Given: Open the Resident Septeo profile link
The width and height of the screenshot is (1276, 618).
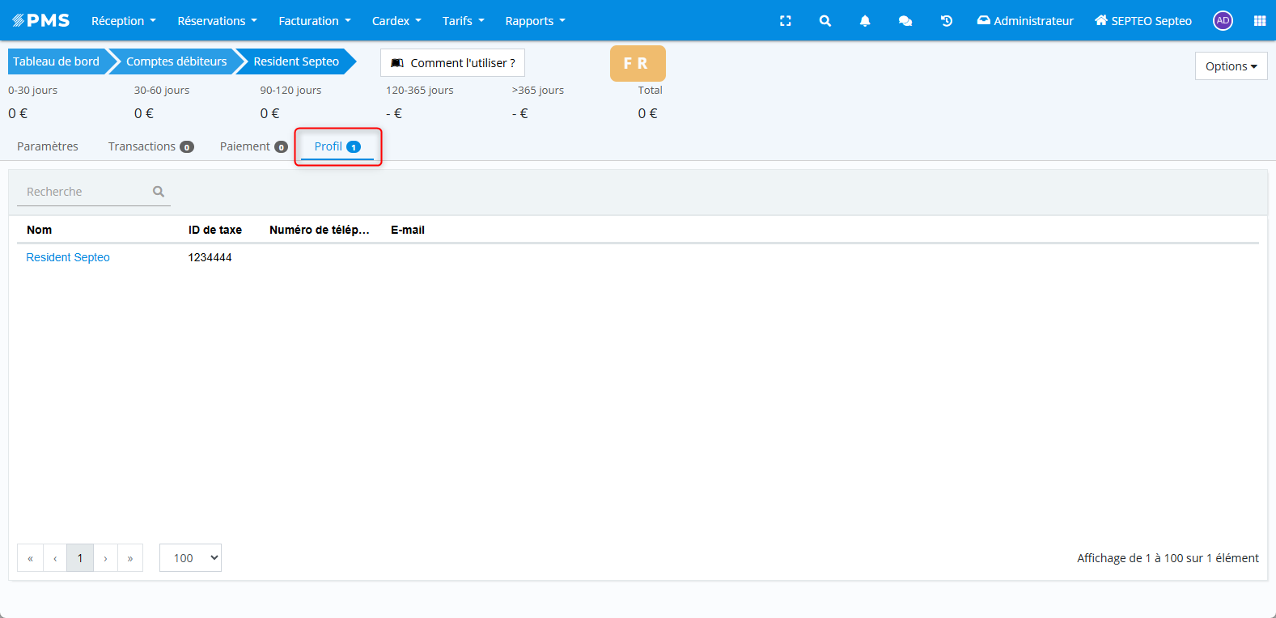Looking at the screenshot, I should click(68, 257).
